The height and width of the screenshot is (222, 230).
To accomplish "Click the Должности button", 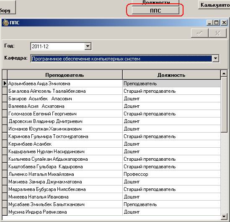I will pyautogui.click(x=155, y=3).
